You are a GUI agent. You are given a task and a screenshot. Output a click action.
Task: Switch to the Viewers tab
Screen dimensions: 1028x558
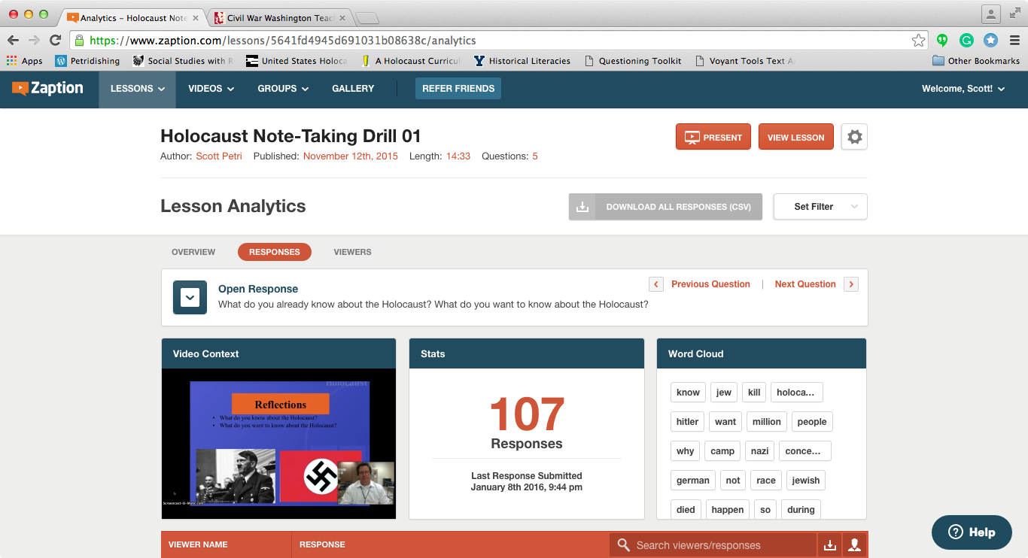352,252
